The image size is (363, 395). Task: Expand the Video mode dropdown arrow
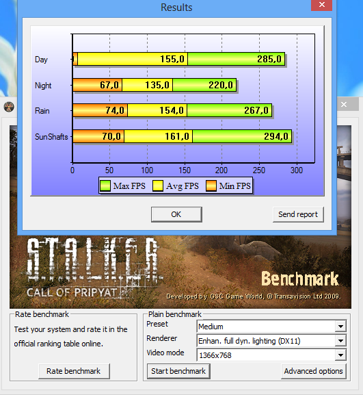click(x=340, y=355)
